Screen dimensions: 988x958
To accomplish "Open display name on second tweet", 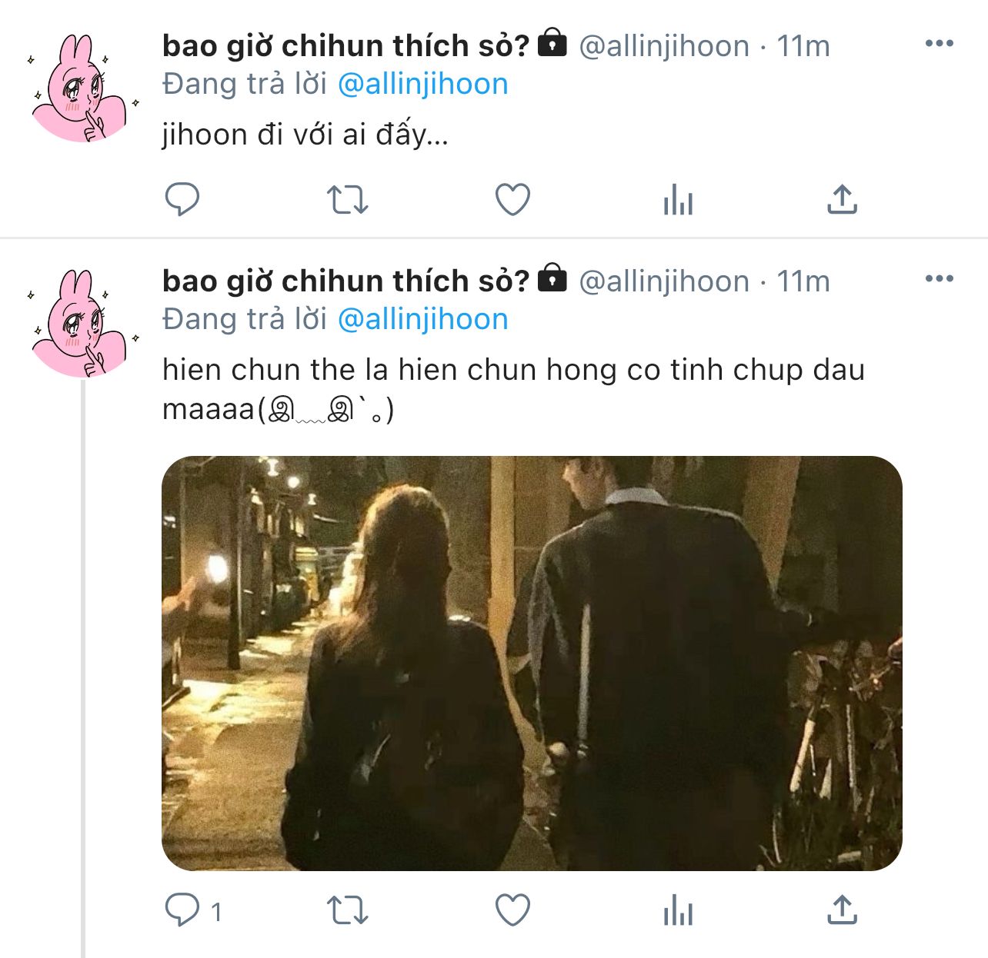I will [346, 281].
